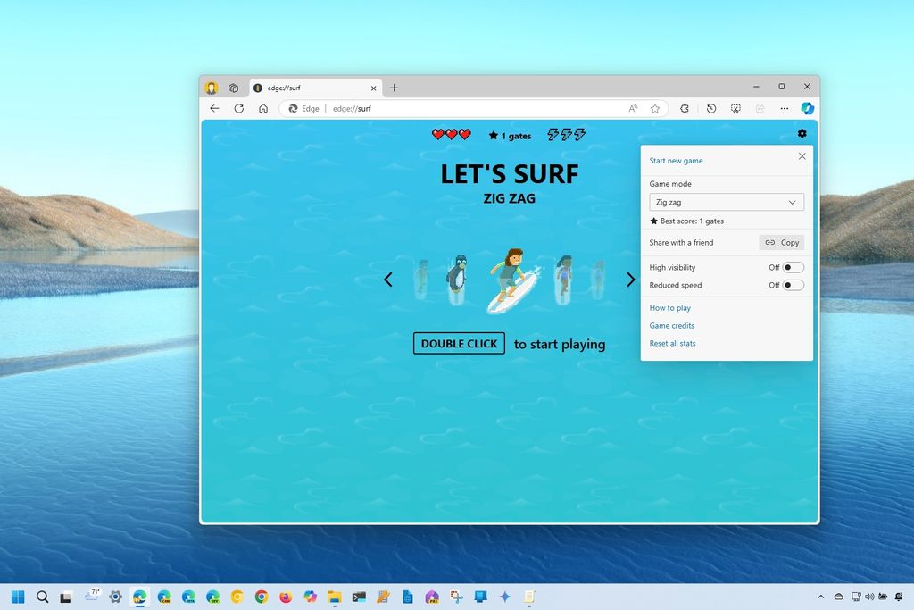Toggle High visibility on
Viewport: 914px width, 610px height.
[x=787, y=267]
